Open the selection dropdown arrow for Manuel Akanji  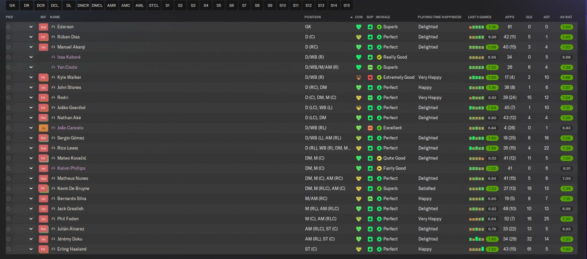pyautogui.click(x=31, y=47)
